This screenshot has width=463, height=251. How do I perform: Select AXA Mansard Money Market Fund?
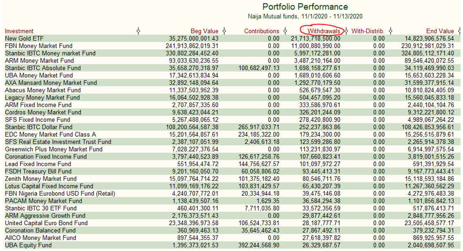click(233, 82)
